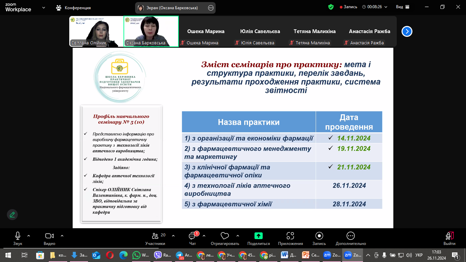Open the Чат panel with unread badge
The width and height of the screenshot is (466, 262).
pyautogui.click(x=192, y=238)
